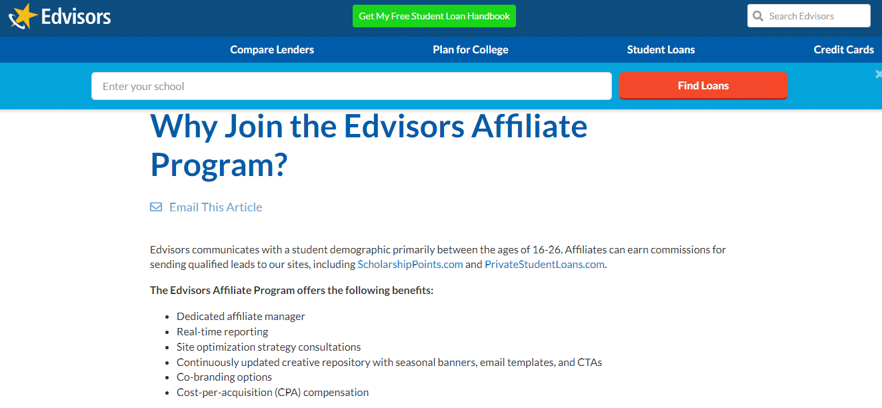Click the envelope icon beside Email This Article
The image size is (882, 408).
pos(156,207)
